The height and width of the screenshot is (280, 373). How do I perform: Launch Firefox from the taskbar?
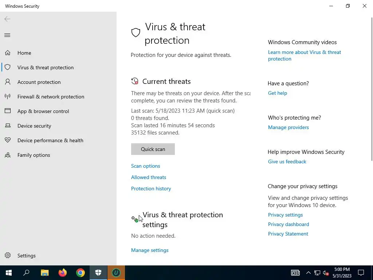[x=63, y=273]
